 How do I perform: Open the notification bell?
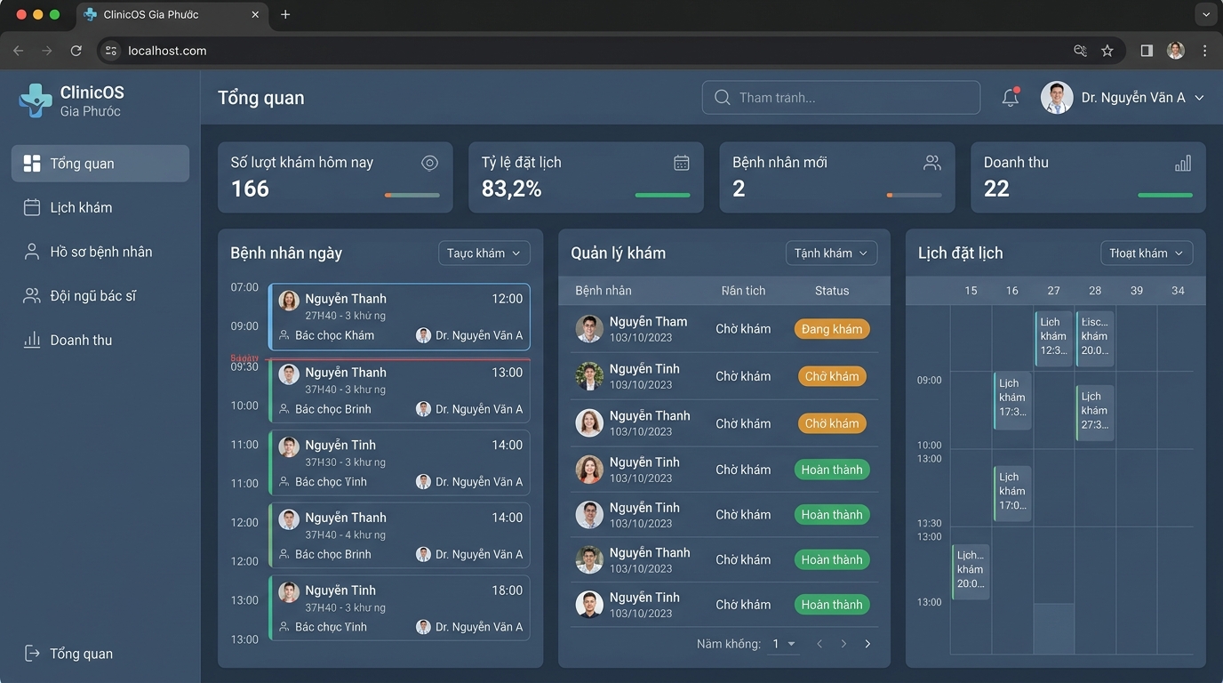(1010, 98)
